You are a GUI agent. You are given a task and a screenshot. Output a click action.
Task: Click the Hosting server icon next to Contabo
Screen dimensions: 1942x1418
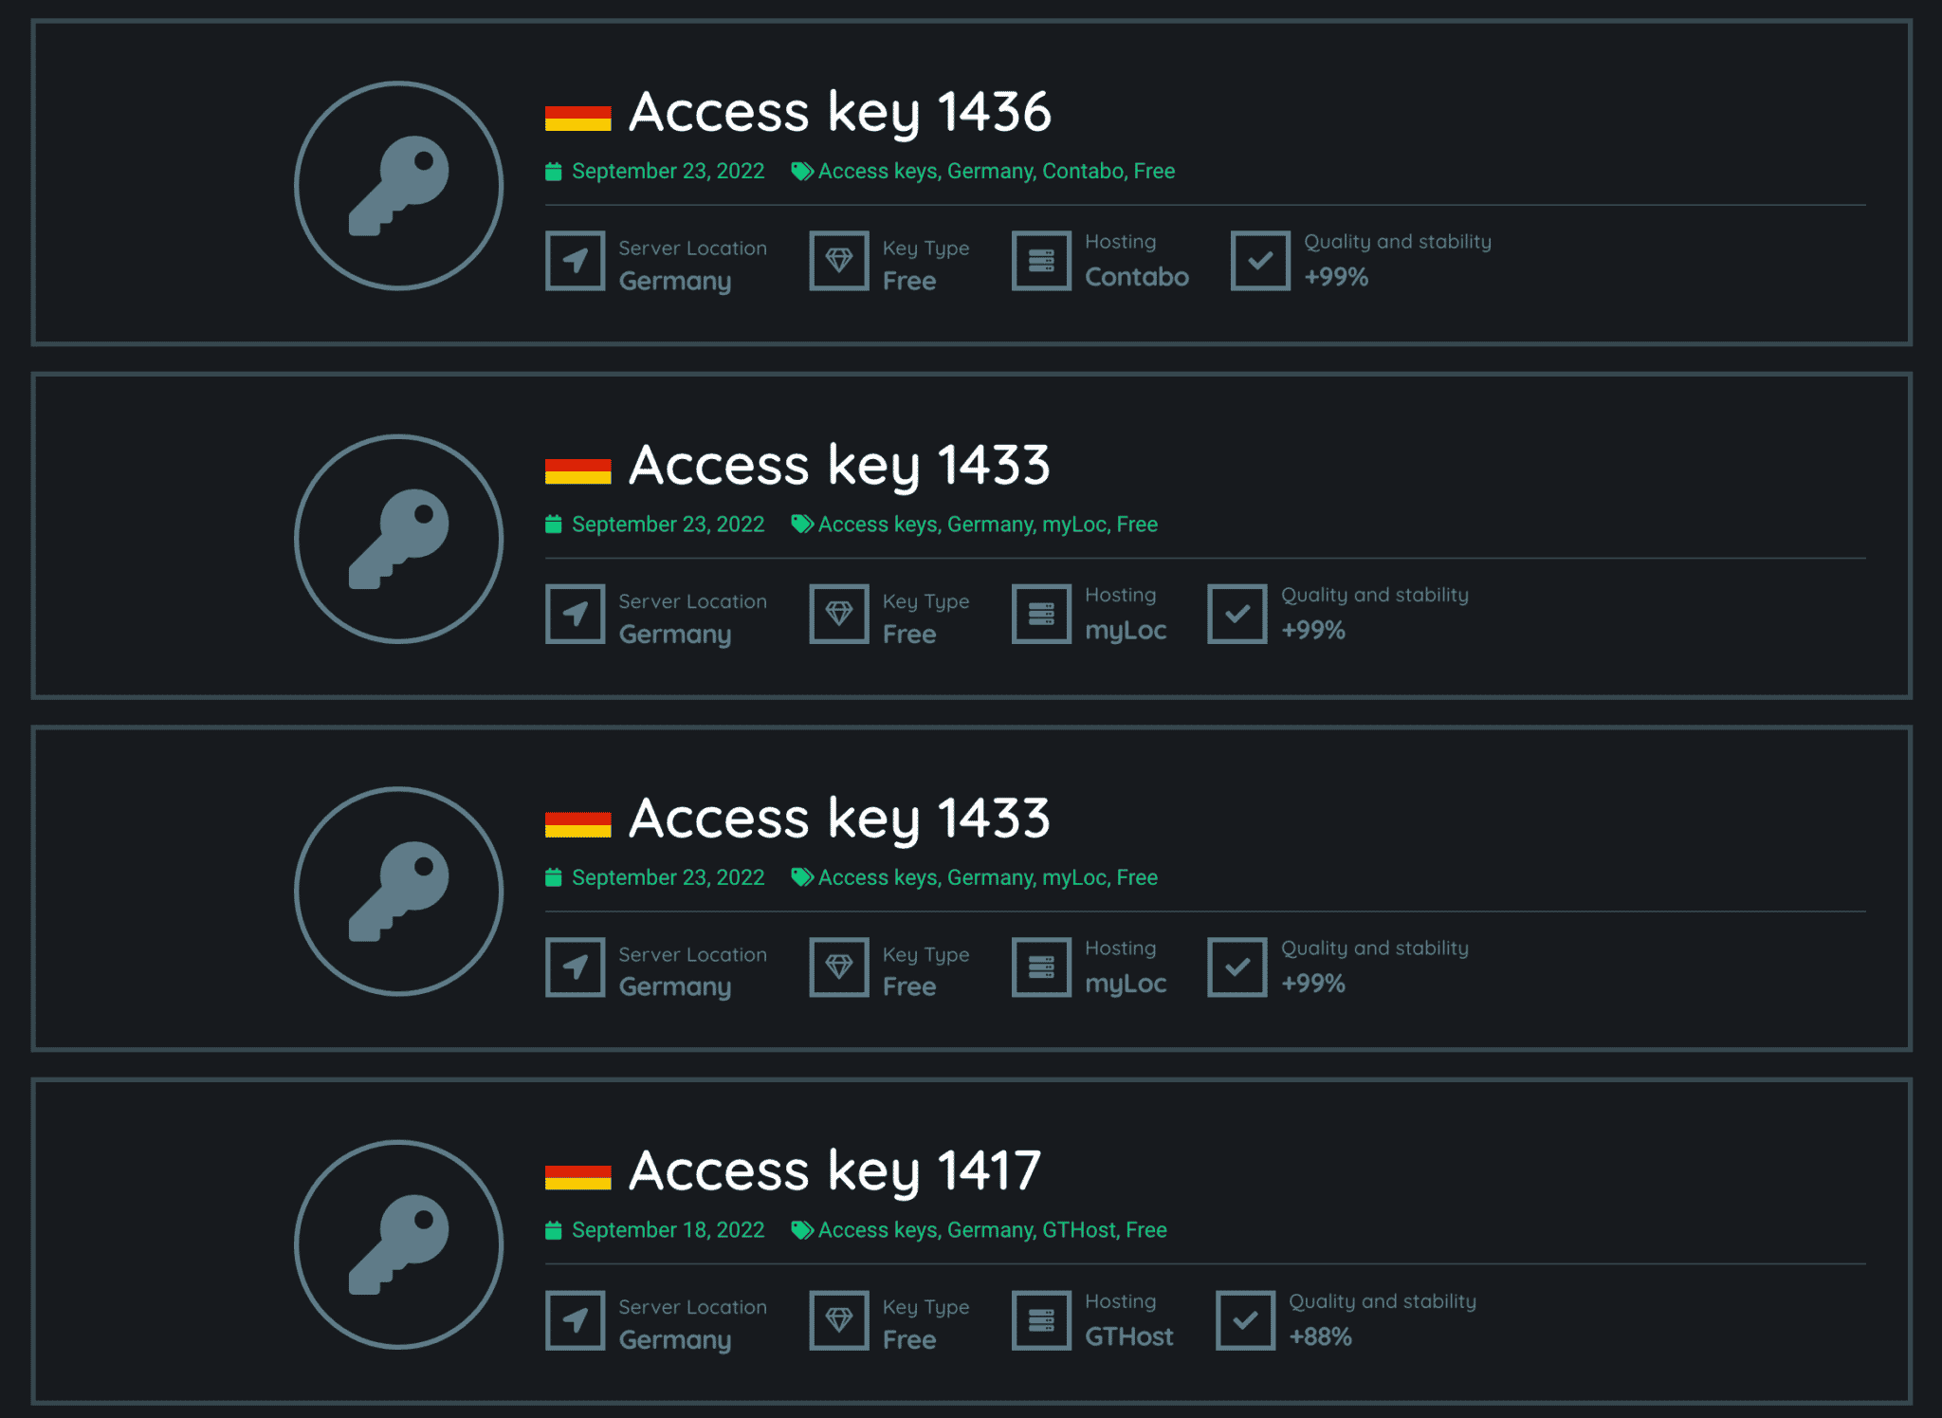[1041, 261]
